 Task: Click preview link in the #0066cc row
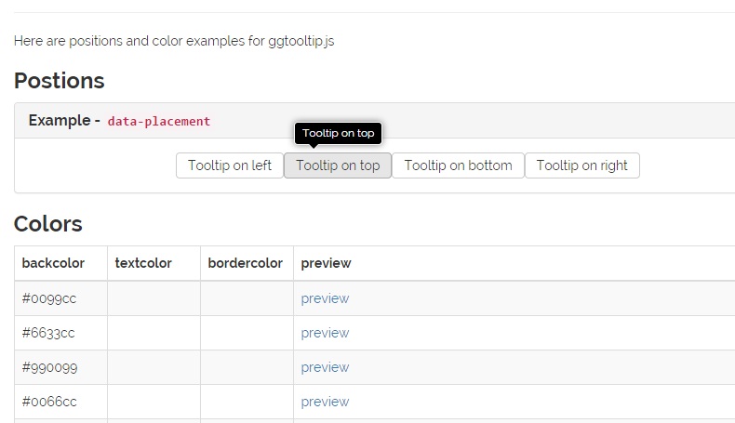(x=325, y=402)
